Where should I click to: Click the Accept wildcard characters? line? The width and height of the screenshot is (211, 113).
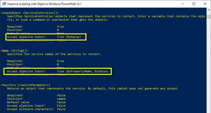[36, 109]
